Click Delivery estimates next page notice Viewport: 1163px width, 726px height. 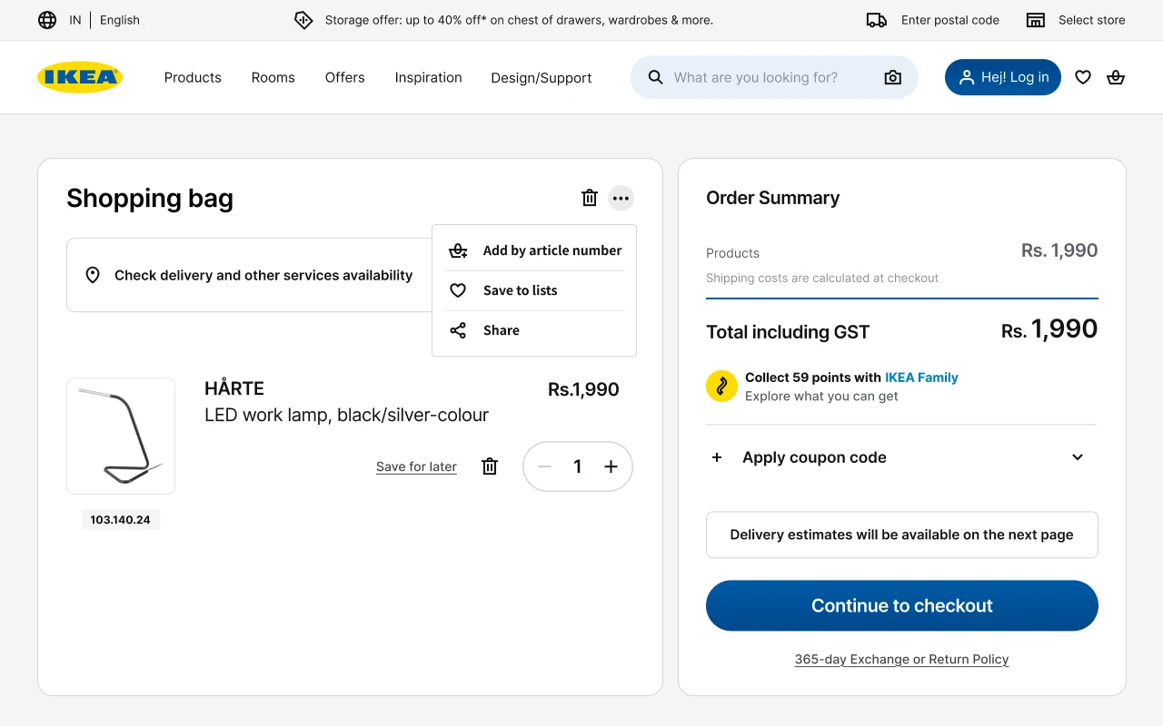(x=902, y=535)
